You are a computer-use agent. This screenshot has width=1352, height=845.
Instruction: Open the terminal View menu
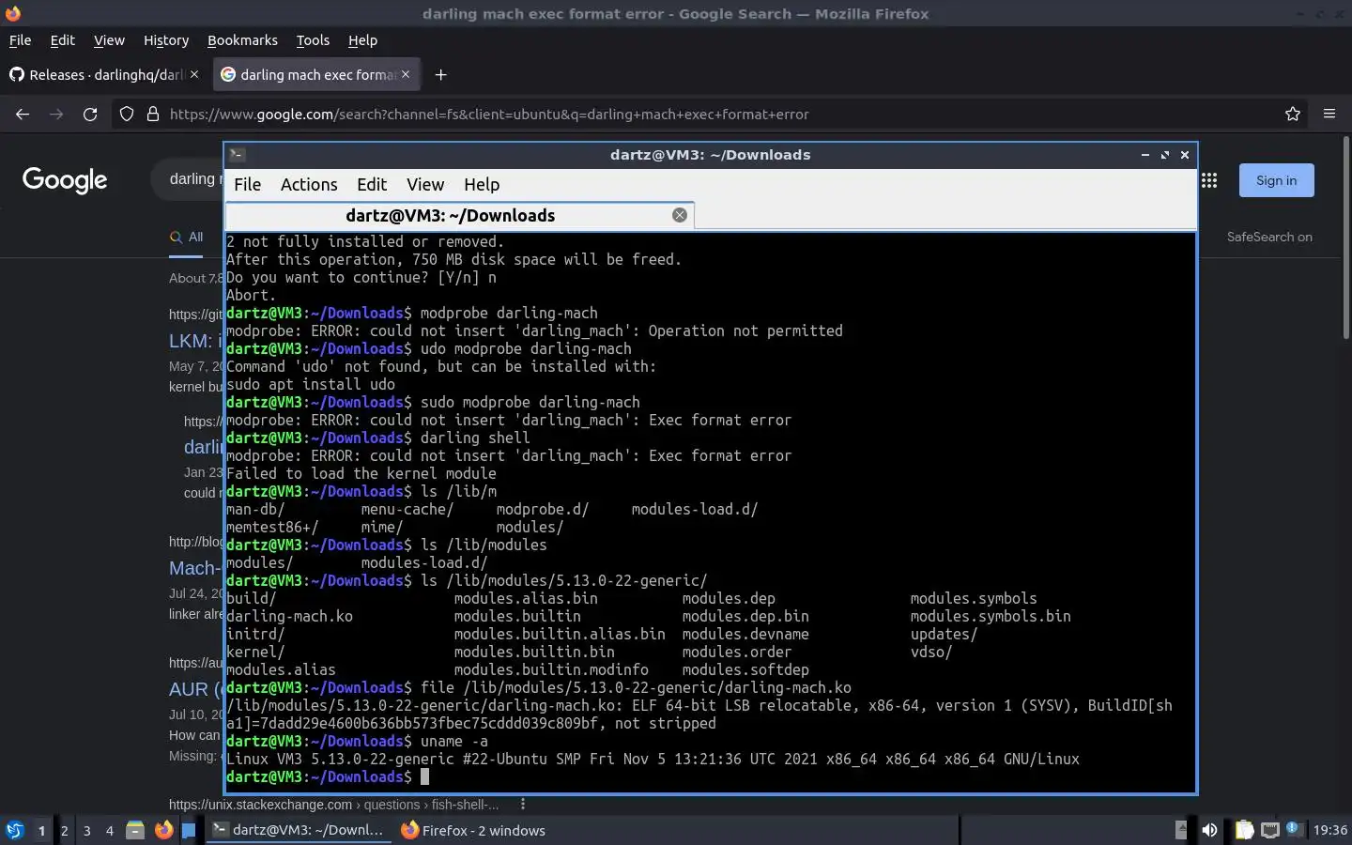click(425, 184)
